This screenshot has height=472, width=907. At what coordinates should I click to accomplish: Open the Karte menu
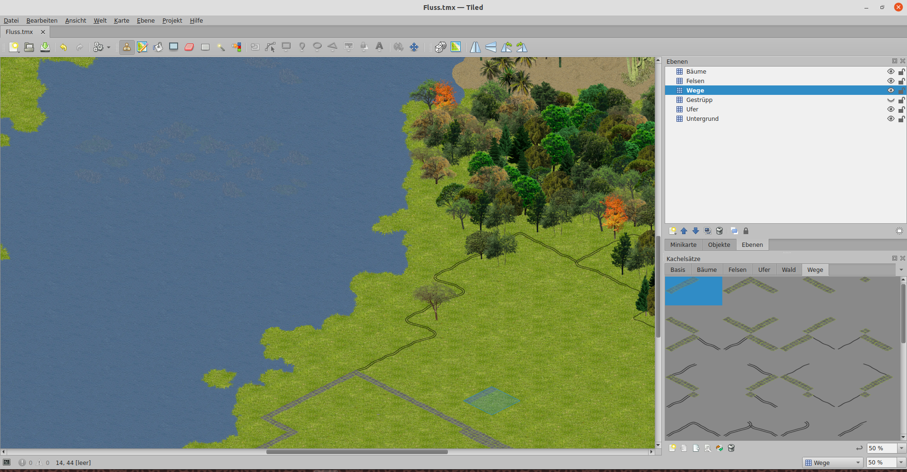[121, 21]
